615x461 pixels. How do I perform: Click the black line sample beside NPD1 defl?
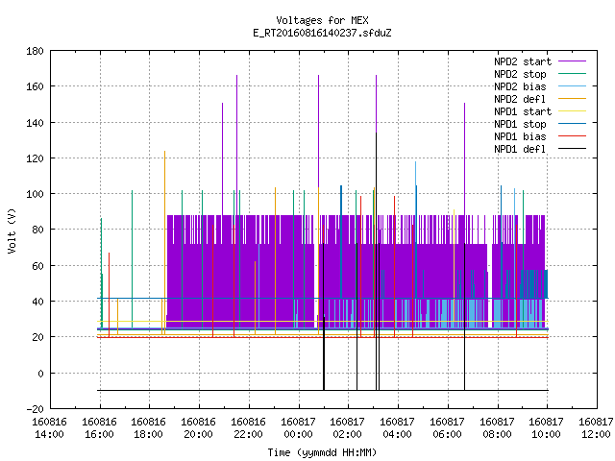(572, 149)
